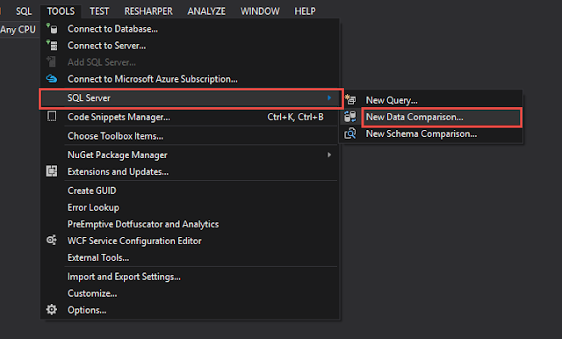Expand the SQL Server submenu arrow

pos(329,97)
